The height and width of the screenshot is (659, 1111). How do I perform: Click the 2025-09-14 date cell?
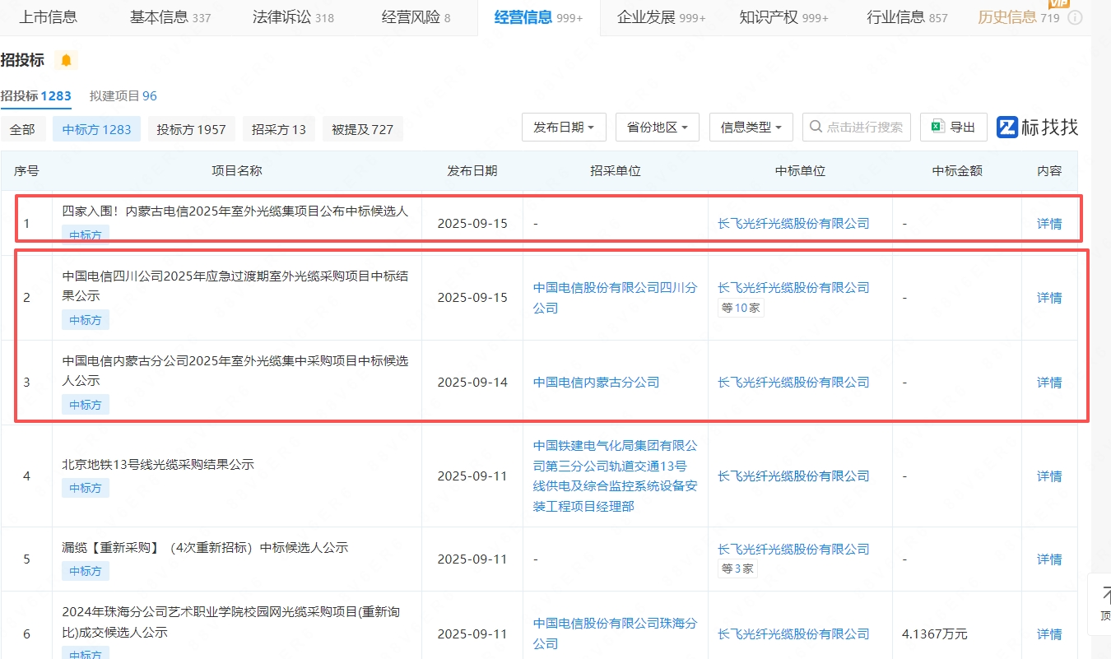coord(472,383)
